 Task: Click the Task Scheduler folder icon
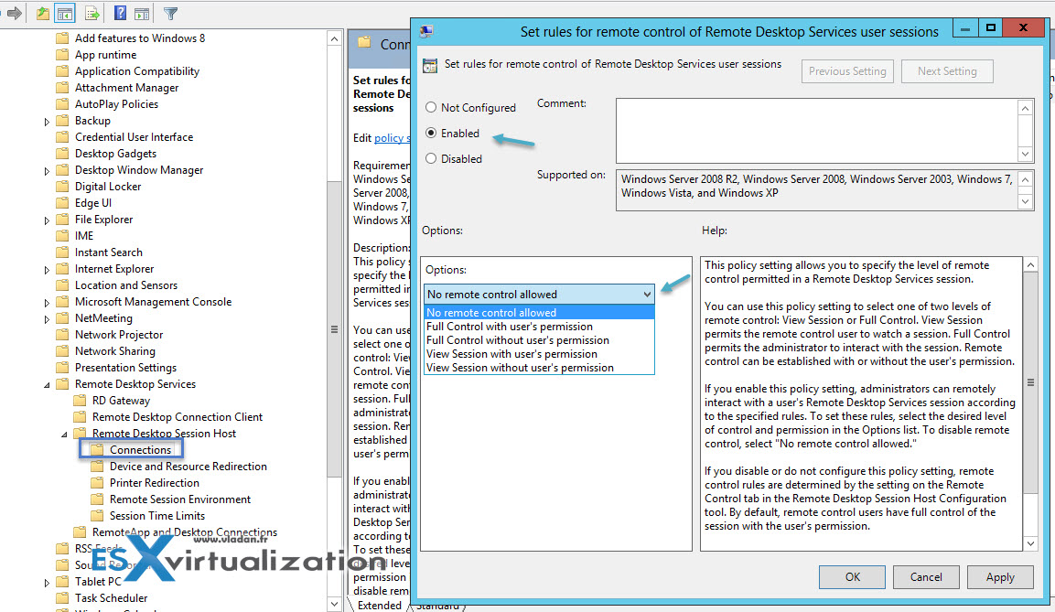click(x=62, y=598)
